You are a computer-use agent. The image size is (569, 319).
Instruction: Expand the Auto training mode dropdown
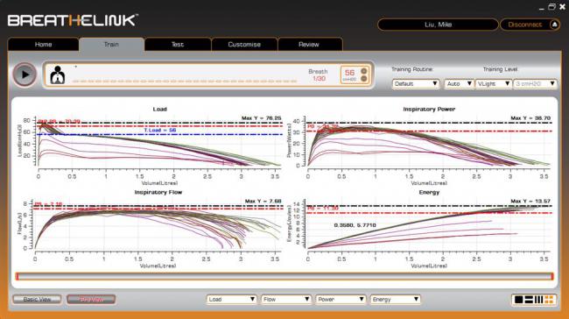coord(459,84)
